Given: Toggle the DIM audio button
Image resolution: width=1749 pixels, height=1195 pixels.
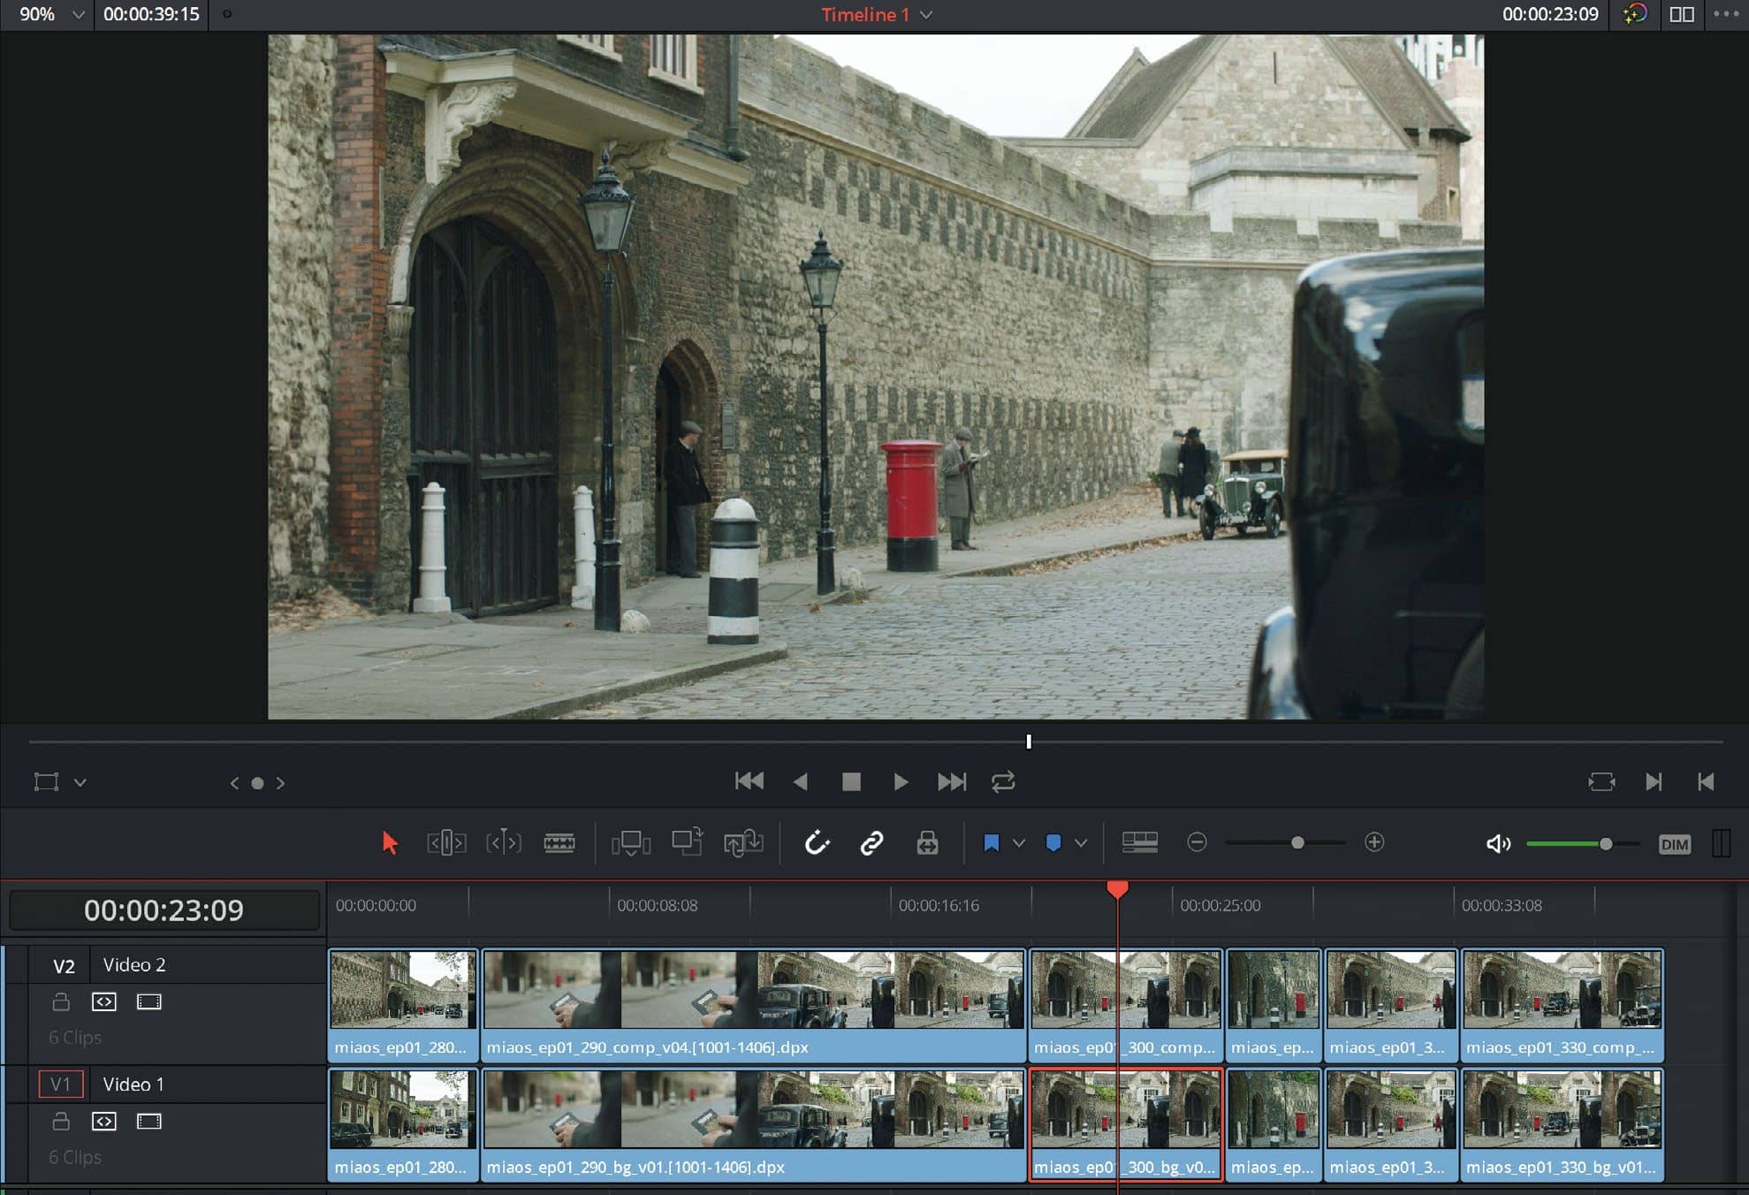Looking at the screenshot, I should (x=1674, y=844).
